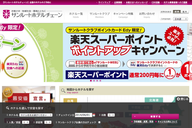Open the 泊数 nights dropdown
Screen dimensions: 192x128
111,115
